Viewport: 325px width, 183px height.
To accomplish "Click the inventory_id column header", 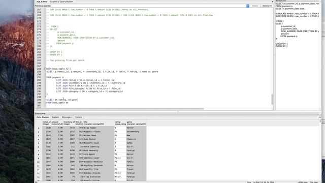I will [69, 123].
